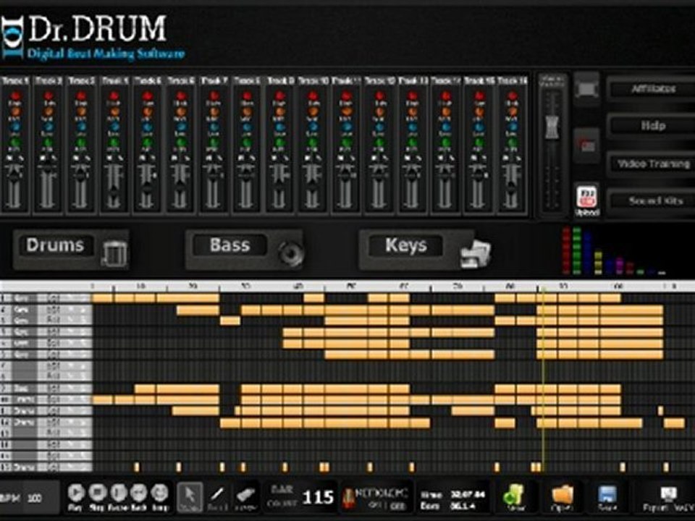The width and height of the screenshot is (695, 521).
Task: Start playback with the Play button
Action: tap(76, 493)
